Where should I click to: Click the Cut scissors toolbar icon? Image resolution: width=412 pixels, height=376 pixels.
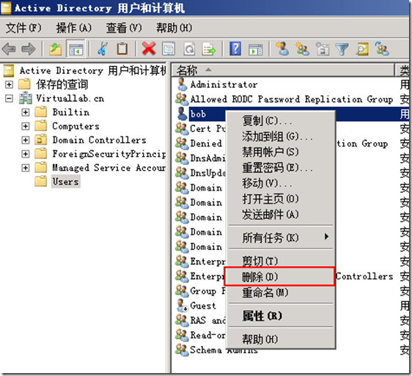point(103,49)
